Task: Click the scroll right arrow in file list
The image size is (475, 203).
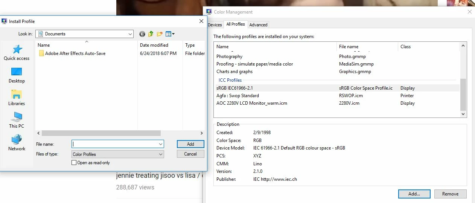Action: pyautogui.click(x=202, y=133)
